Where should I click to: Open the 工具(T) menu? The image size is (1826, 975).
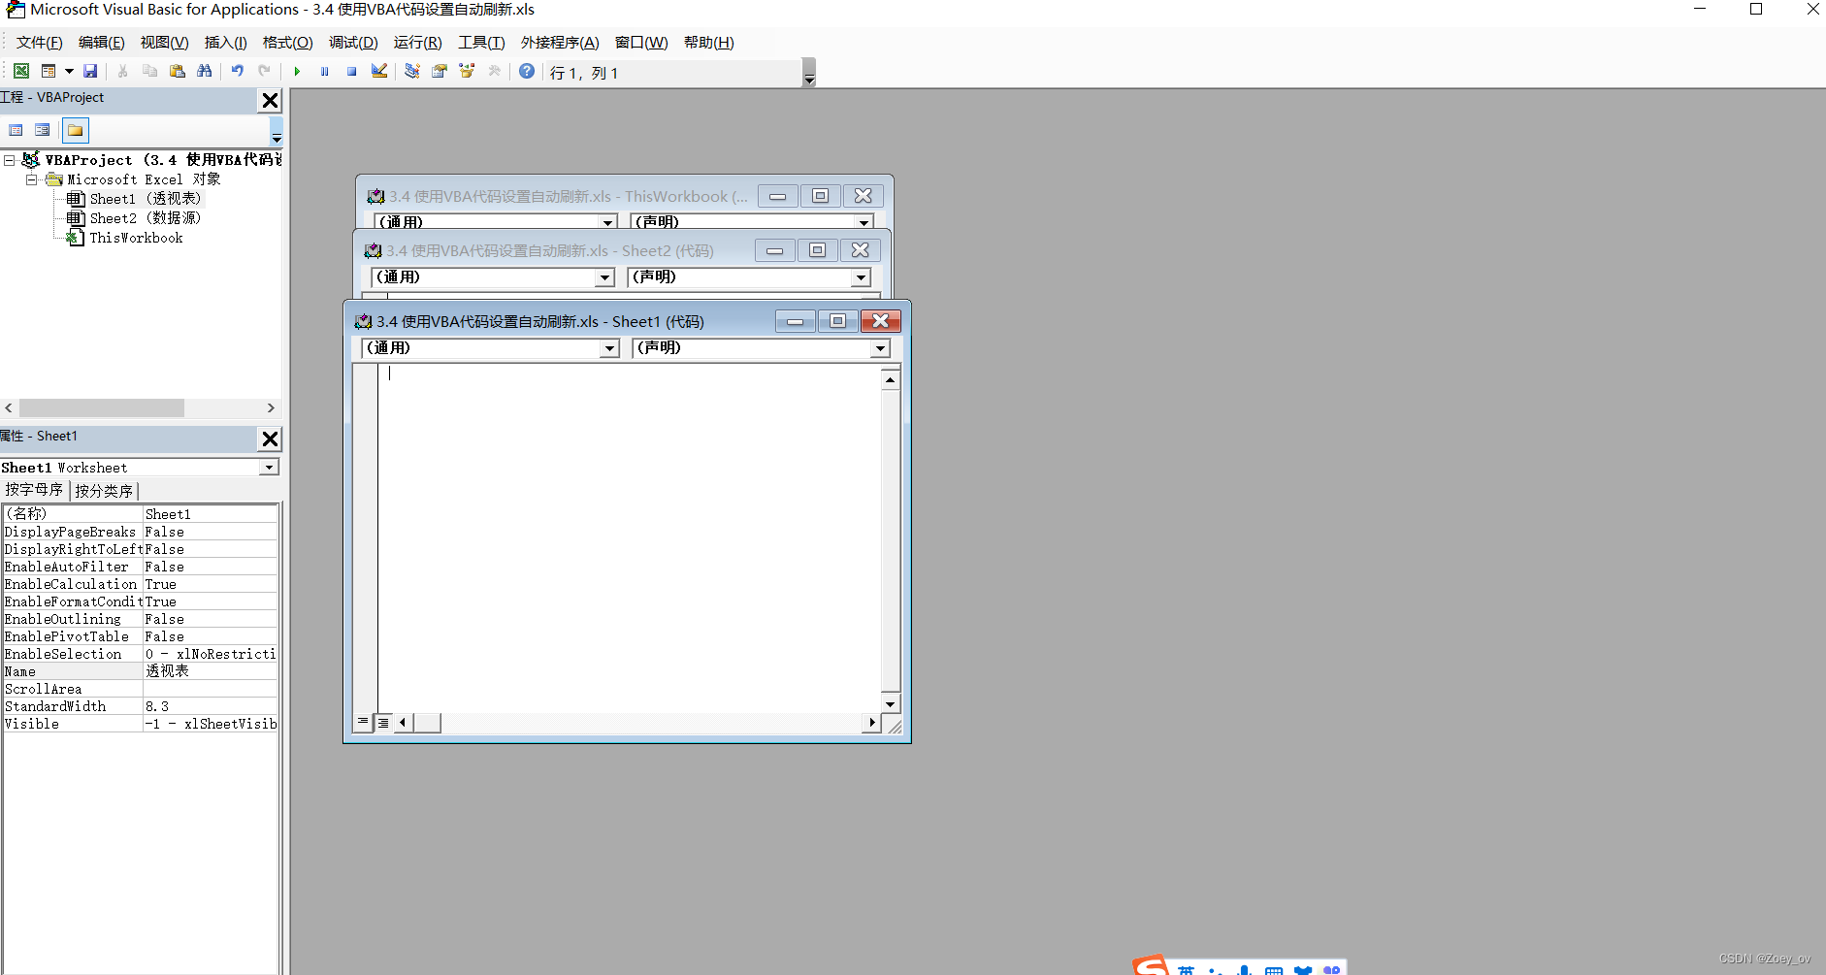pos(481,43)
